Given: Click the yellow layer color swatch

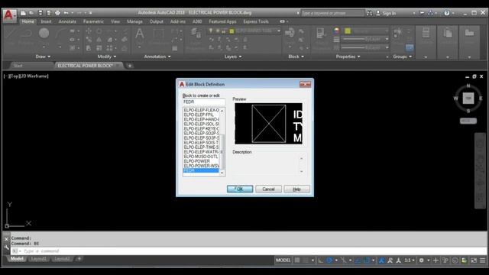Looking at the screenshot, I should tap(232, 31).
